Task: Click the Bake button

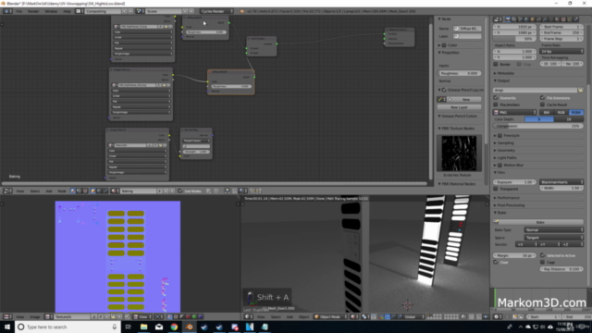Action: [x=538, y=222]
